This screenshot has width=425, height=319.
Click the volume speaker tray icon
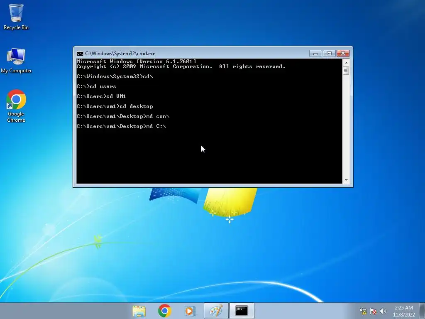383,311
